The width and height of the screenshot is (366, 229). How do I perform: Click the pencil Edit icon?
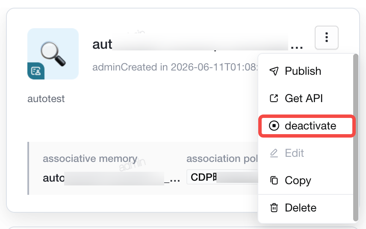[x=274, y=153]
